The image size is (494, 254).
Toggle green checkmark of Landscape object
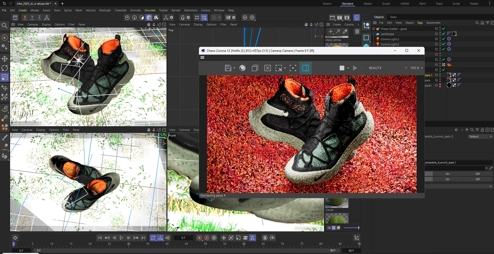click(443, 34)
